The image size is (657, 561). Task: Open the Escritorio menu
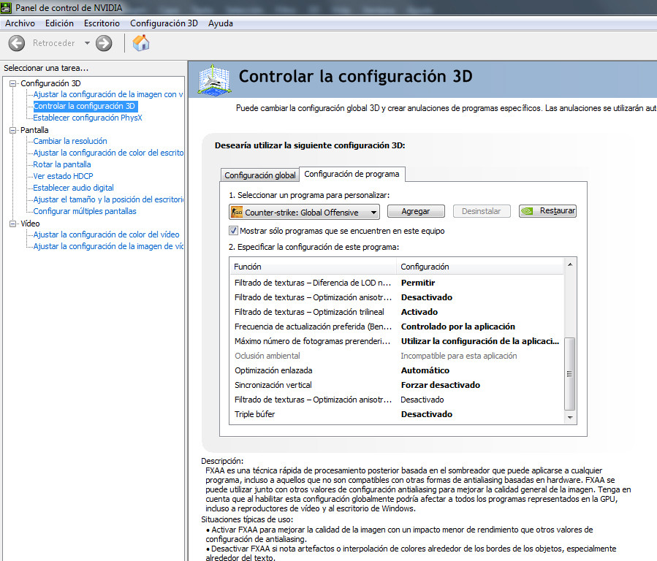(x=102, y=23)
